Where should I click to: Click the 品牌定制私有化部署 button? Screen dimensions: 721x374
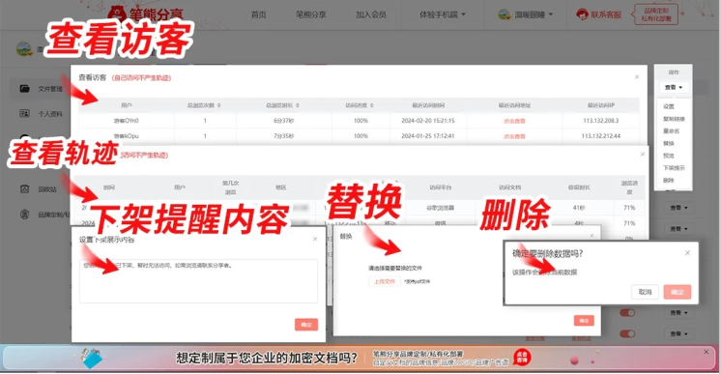pos(656,14)
